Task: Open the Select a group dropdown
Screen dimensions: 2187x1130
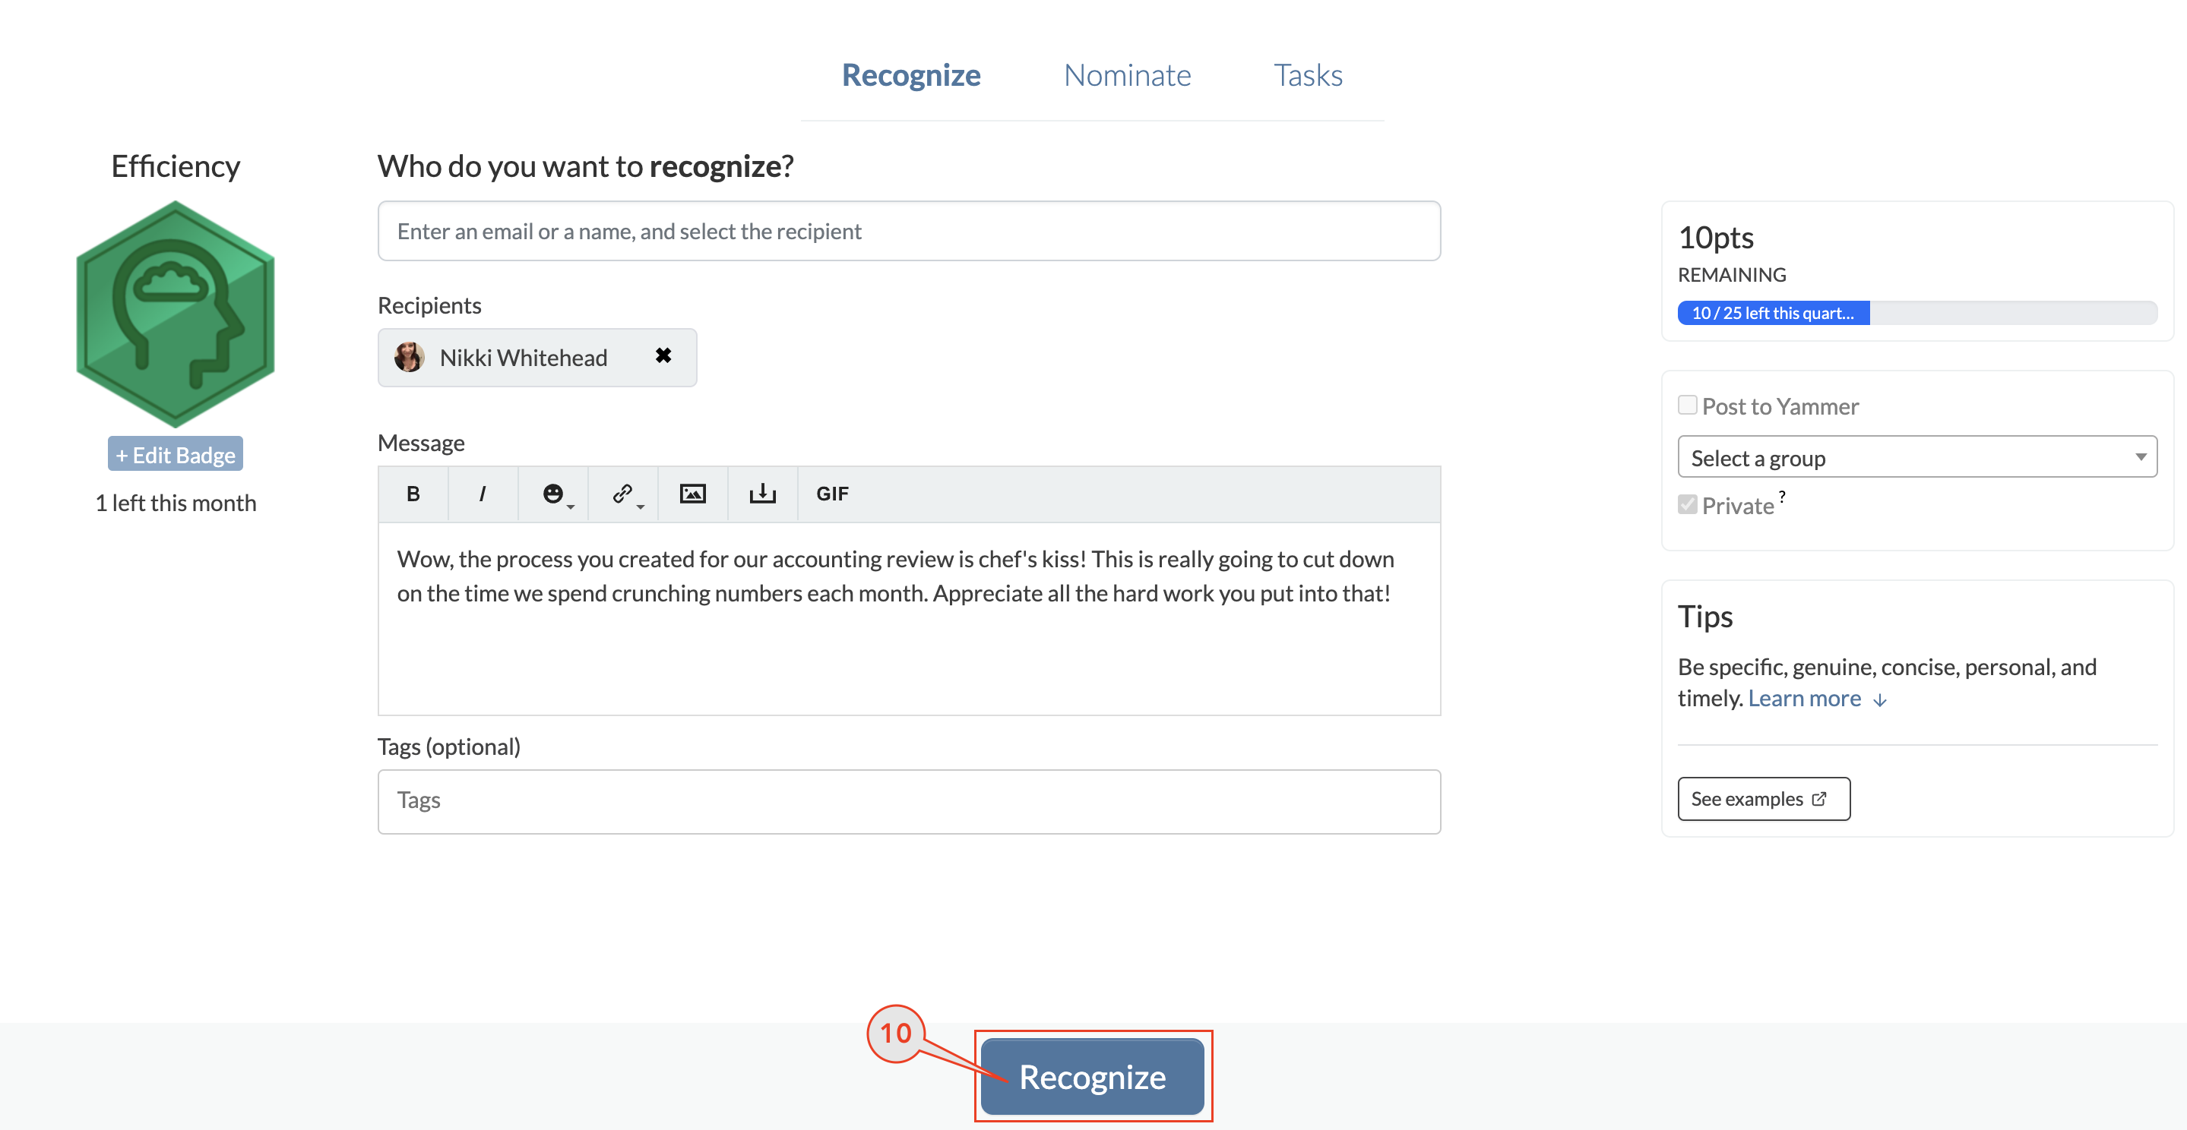Action: 1916,456
